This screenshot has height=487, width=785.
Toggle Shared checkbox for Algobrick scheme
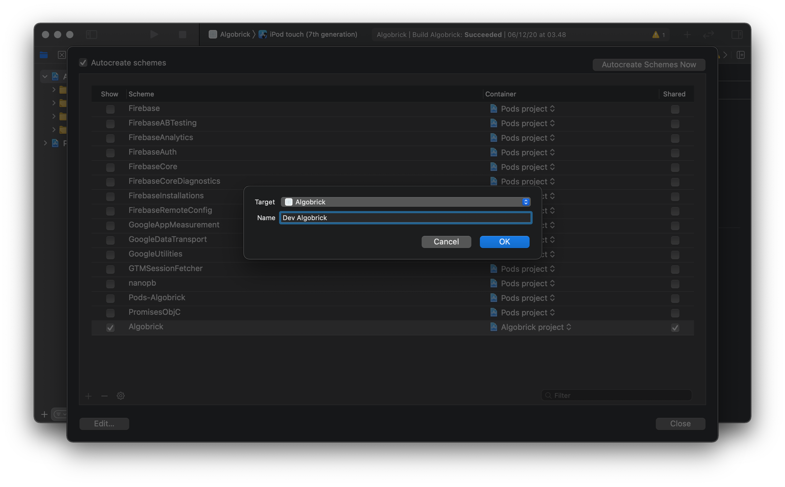[x=675, y=327]
